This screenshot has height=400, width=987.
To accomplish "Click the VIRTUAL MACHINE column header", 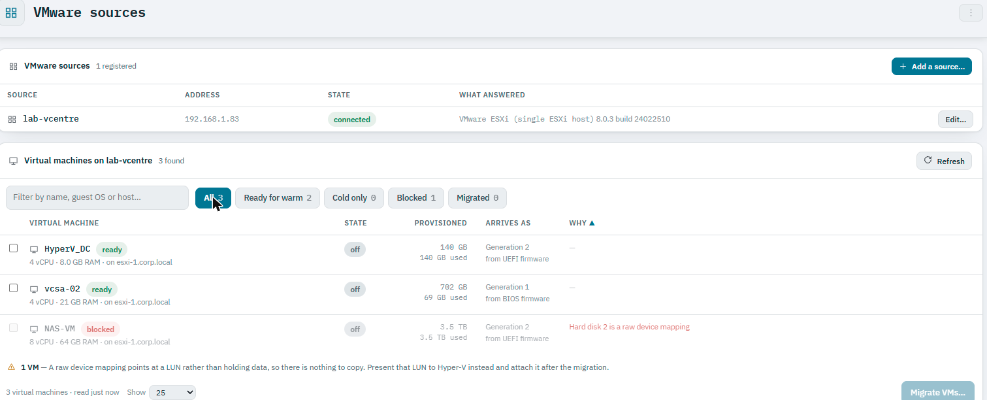I will pyautogui.click(x=64, y=223).
